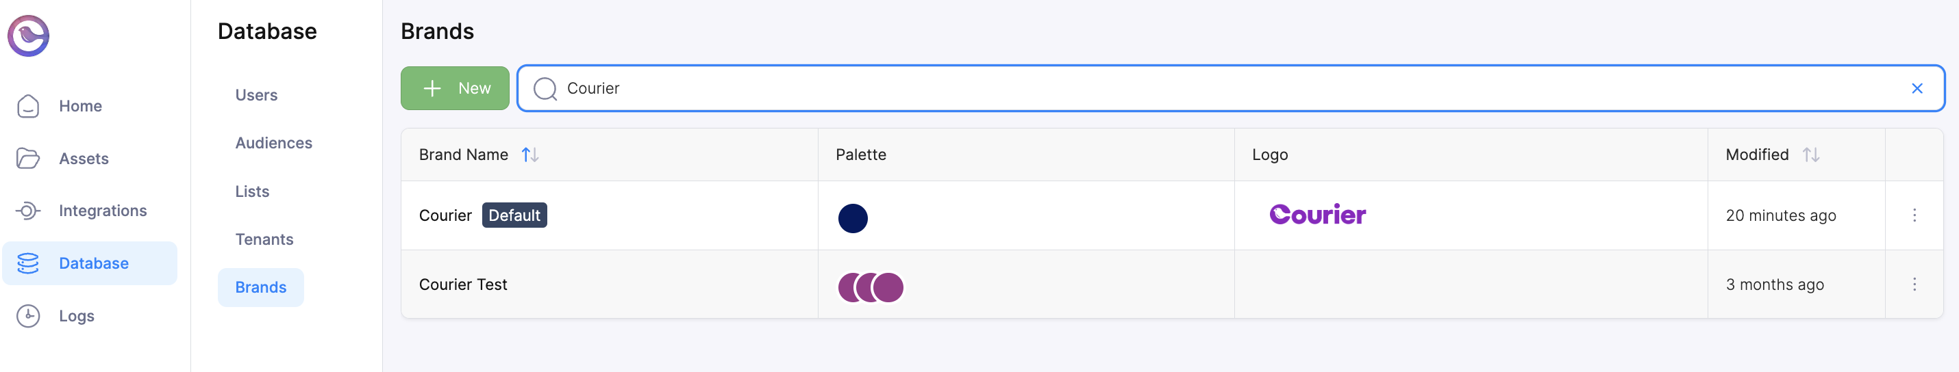Sort brands by Modified date
Screen dimensions: 1959x372
1810,155
